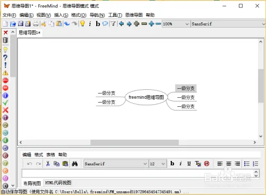Click the gray plus toolbar icon
The width and height of the screenshot is (266, 195).
[x=137, y=23]
